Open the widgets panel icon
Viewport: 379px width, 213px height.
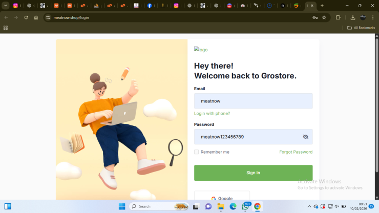[8, 206]
